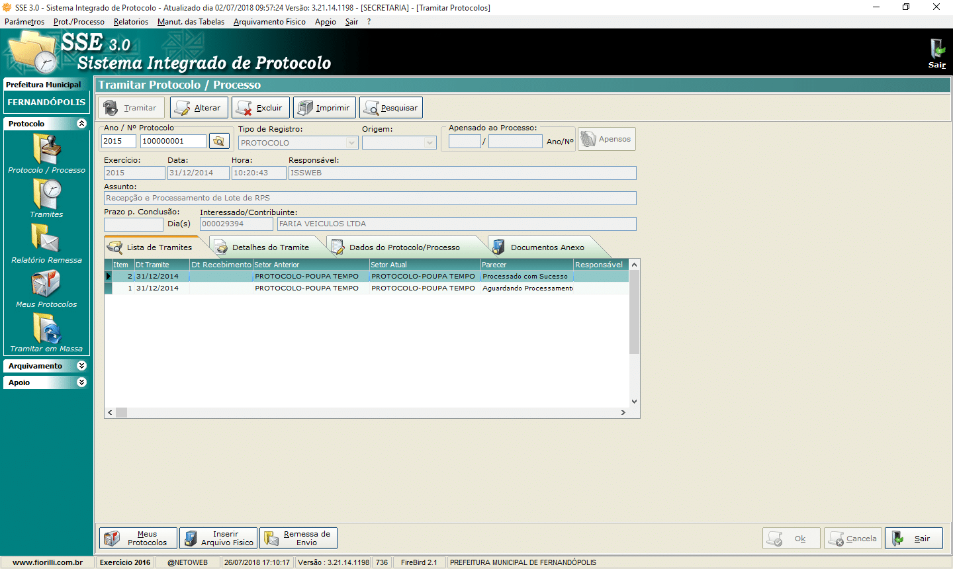Viewport: 953px width, 569px height.
Task: Click the Sair door icon in header
Action: point(937,51)
